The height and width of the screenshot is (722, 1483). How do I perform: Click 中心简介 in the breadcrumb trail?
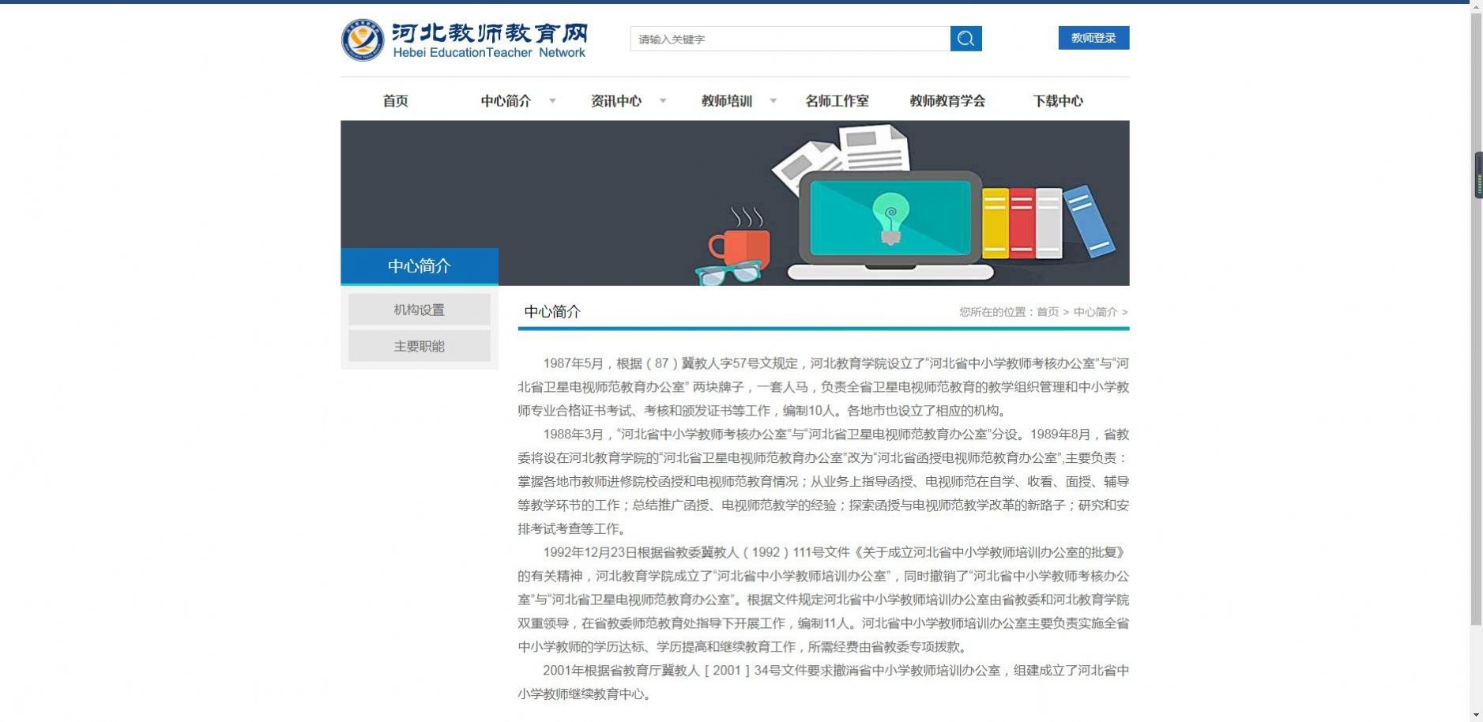pyautogui.click(x=1096, y=311)
